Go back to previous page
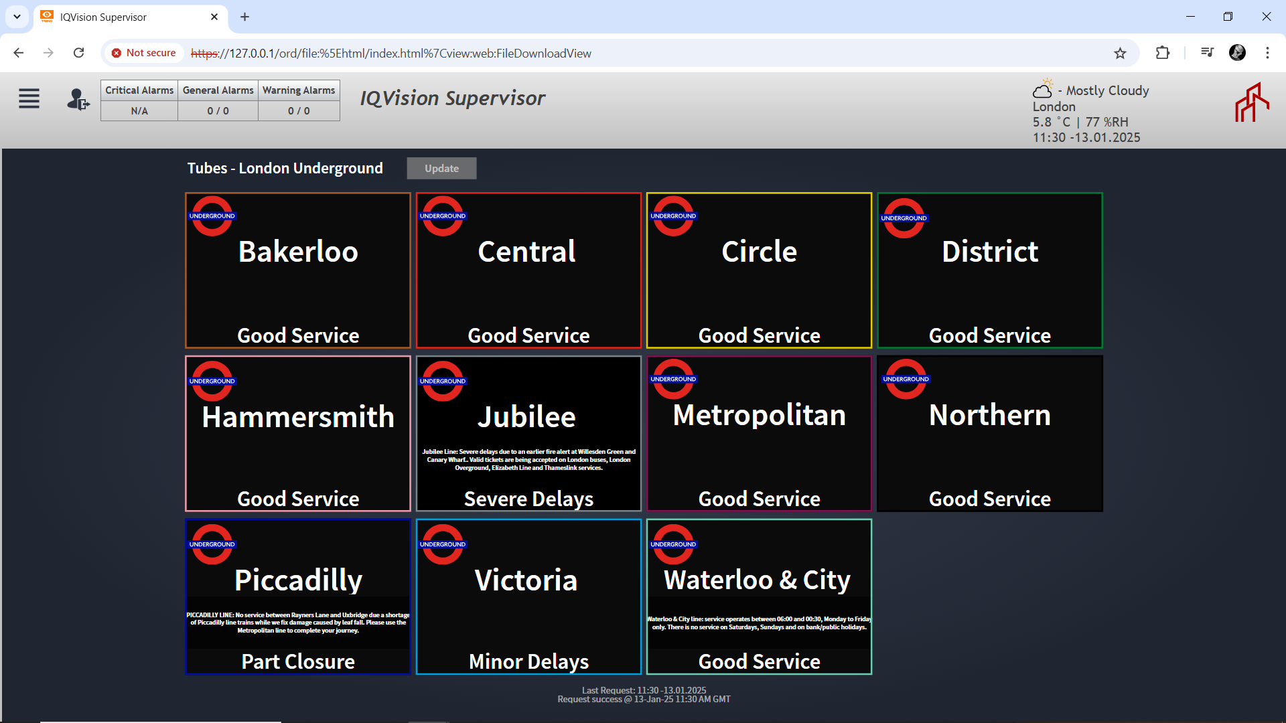1286x723 pixels. tap(19, 53)
